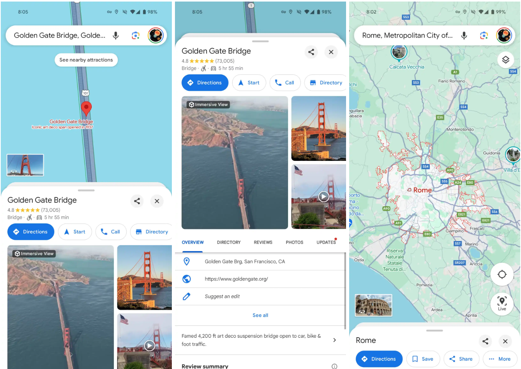Go to the REVIEWS tab

(x=263, y=243)
